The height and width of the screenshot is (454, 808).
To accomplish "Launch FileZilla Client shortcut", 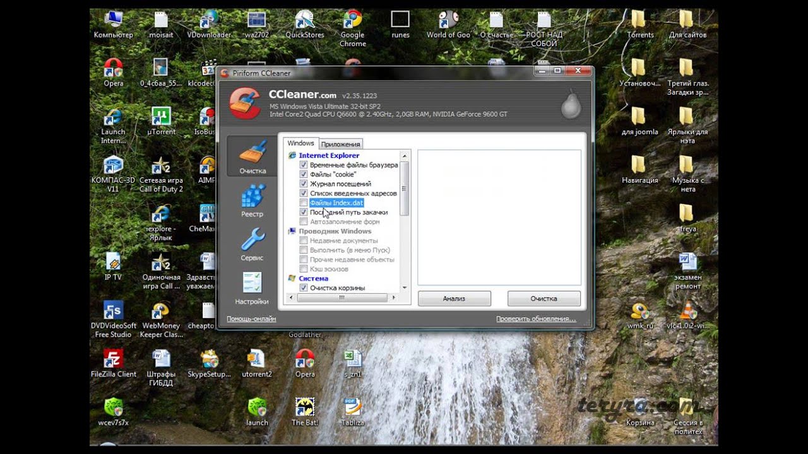I will tap(113, 364).
